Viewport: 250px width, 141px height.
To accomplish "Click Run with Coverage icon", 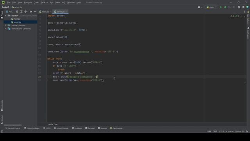I will point(229,7).
